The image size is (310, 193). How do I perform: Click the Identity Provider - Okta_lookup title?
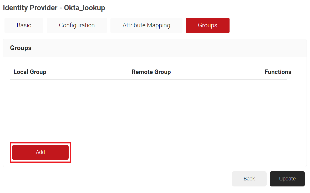54,8
